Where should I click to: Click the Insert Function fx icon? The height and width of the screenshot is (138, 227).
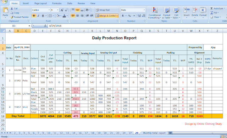pos(45,26)
